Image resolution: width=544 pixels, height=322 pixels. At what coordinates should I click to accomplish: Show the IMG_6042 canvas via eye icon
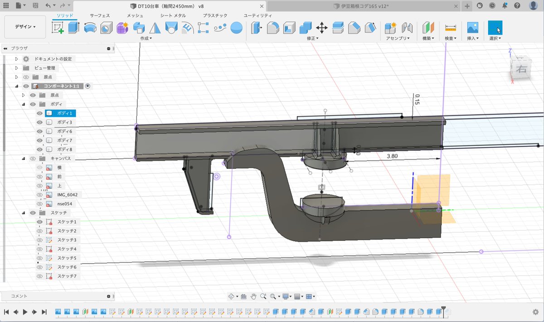[39, 195]
